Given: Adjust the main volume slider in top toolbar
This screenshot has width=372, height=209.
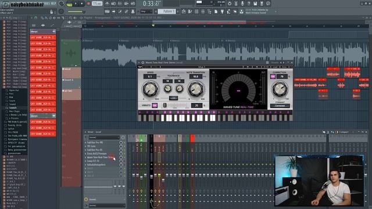Looking at the screenshot, I should (x=76, y=12).
